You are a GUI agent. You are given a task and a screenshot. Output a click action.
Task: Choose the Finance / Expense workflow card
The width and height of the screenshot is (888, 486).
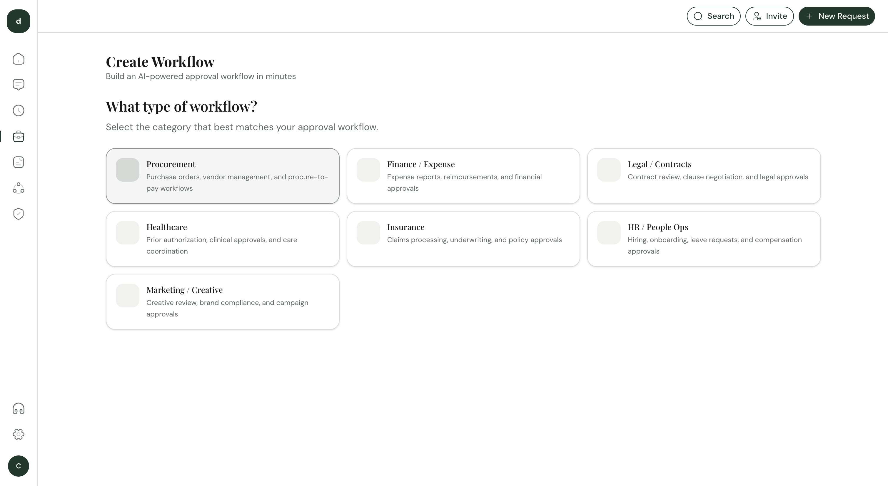point(463,176)
